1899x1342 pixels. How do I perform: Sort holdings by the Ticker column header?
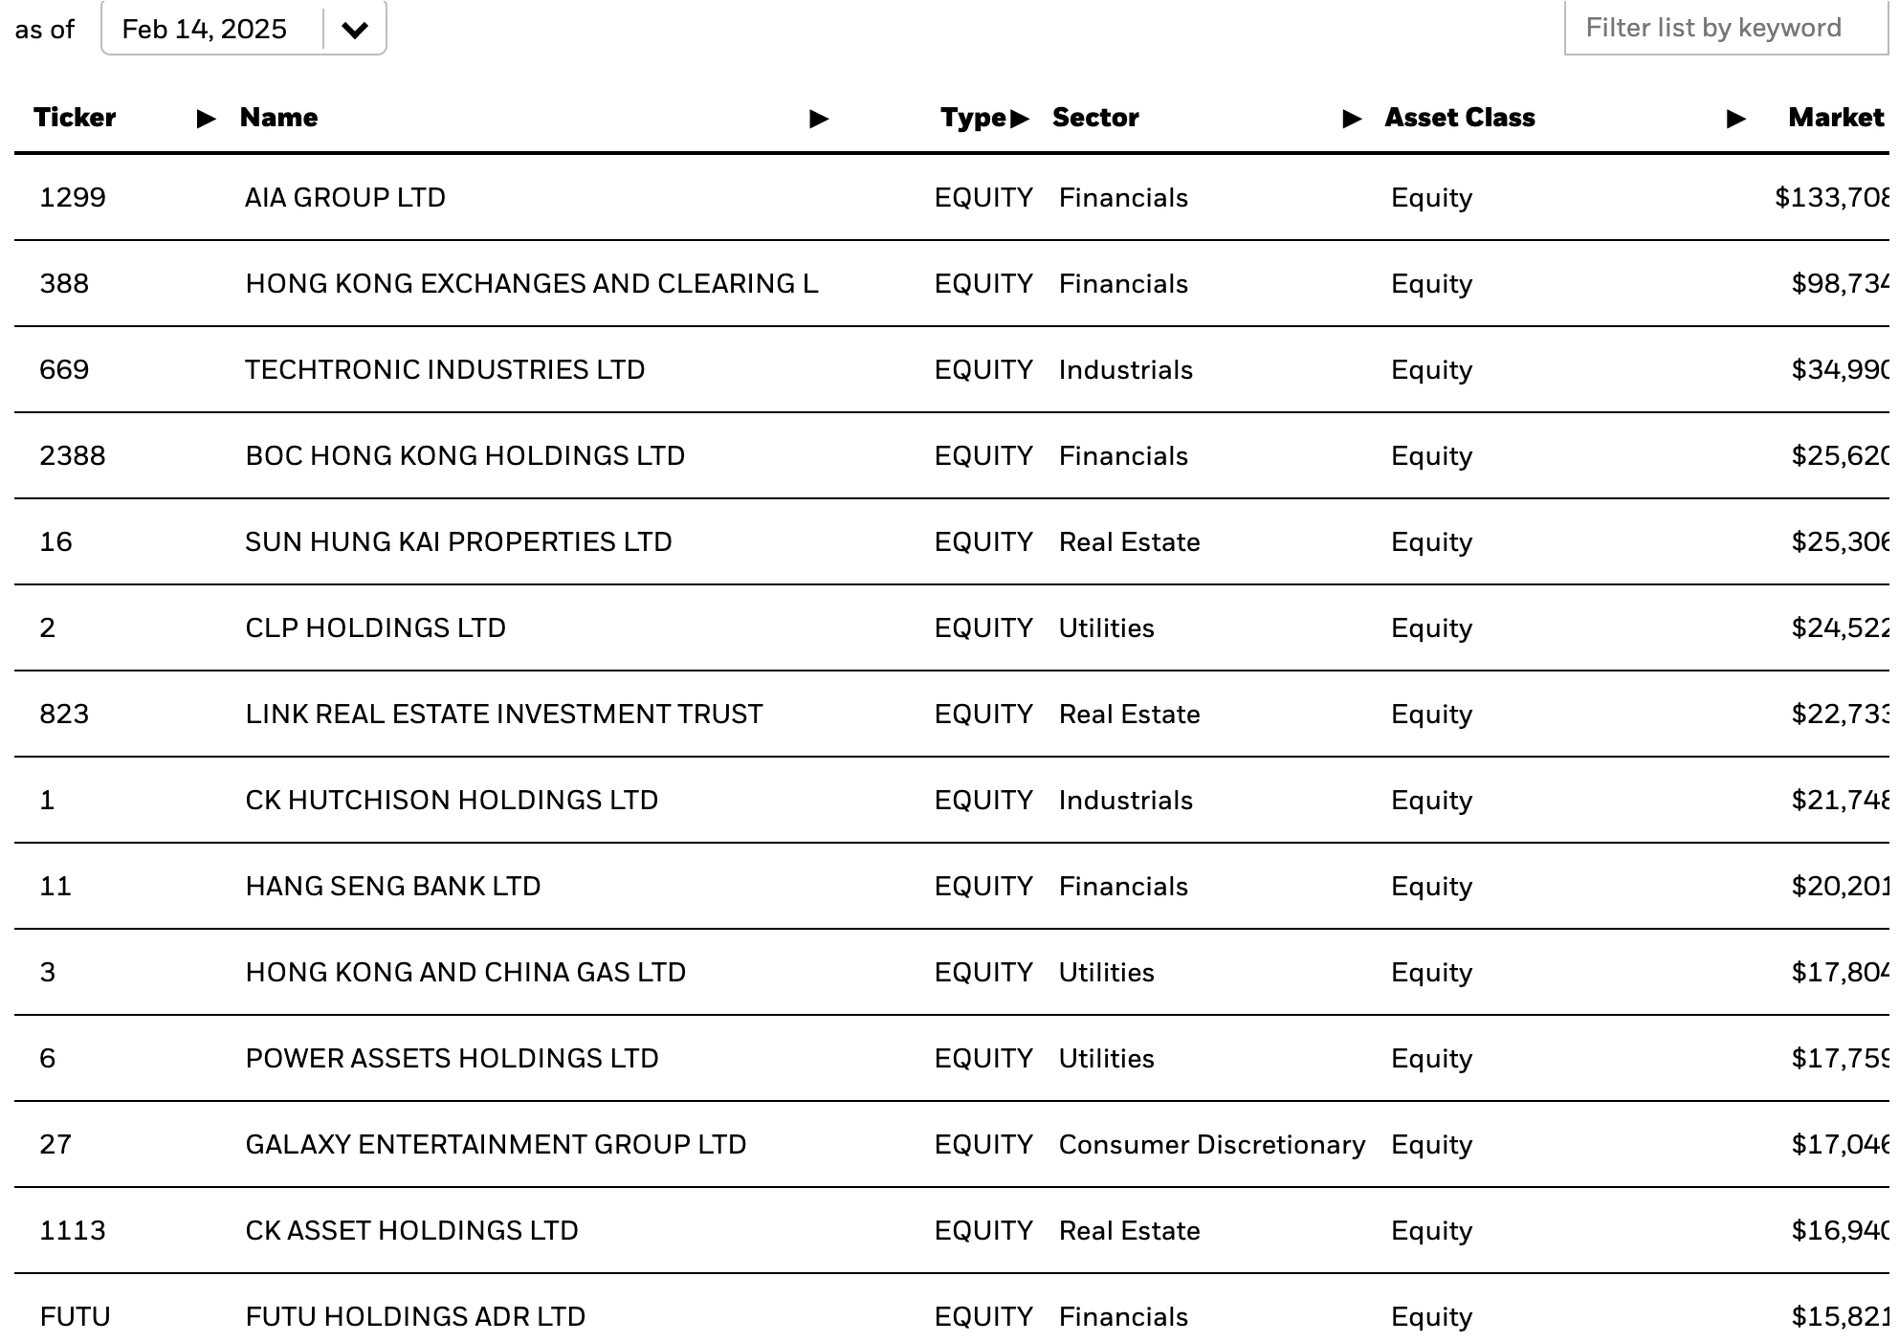point(75,117)
